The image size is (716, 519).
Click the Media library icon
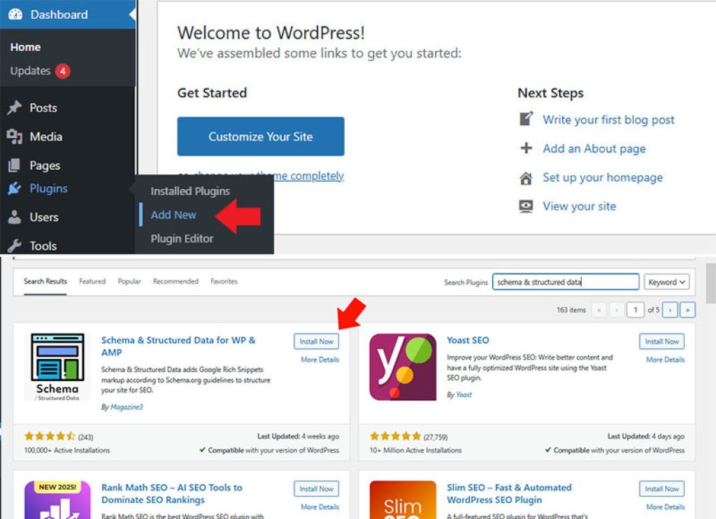(x=15, y=136)
